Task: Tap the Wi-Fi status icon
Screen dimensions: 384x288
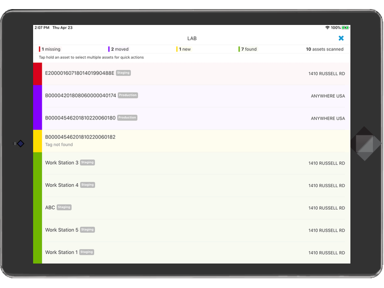Action: pos(327,28)
